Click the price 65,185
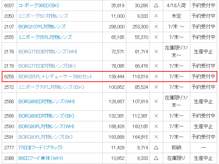Screen dimensions: 219x164 tap(118, 37)
